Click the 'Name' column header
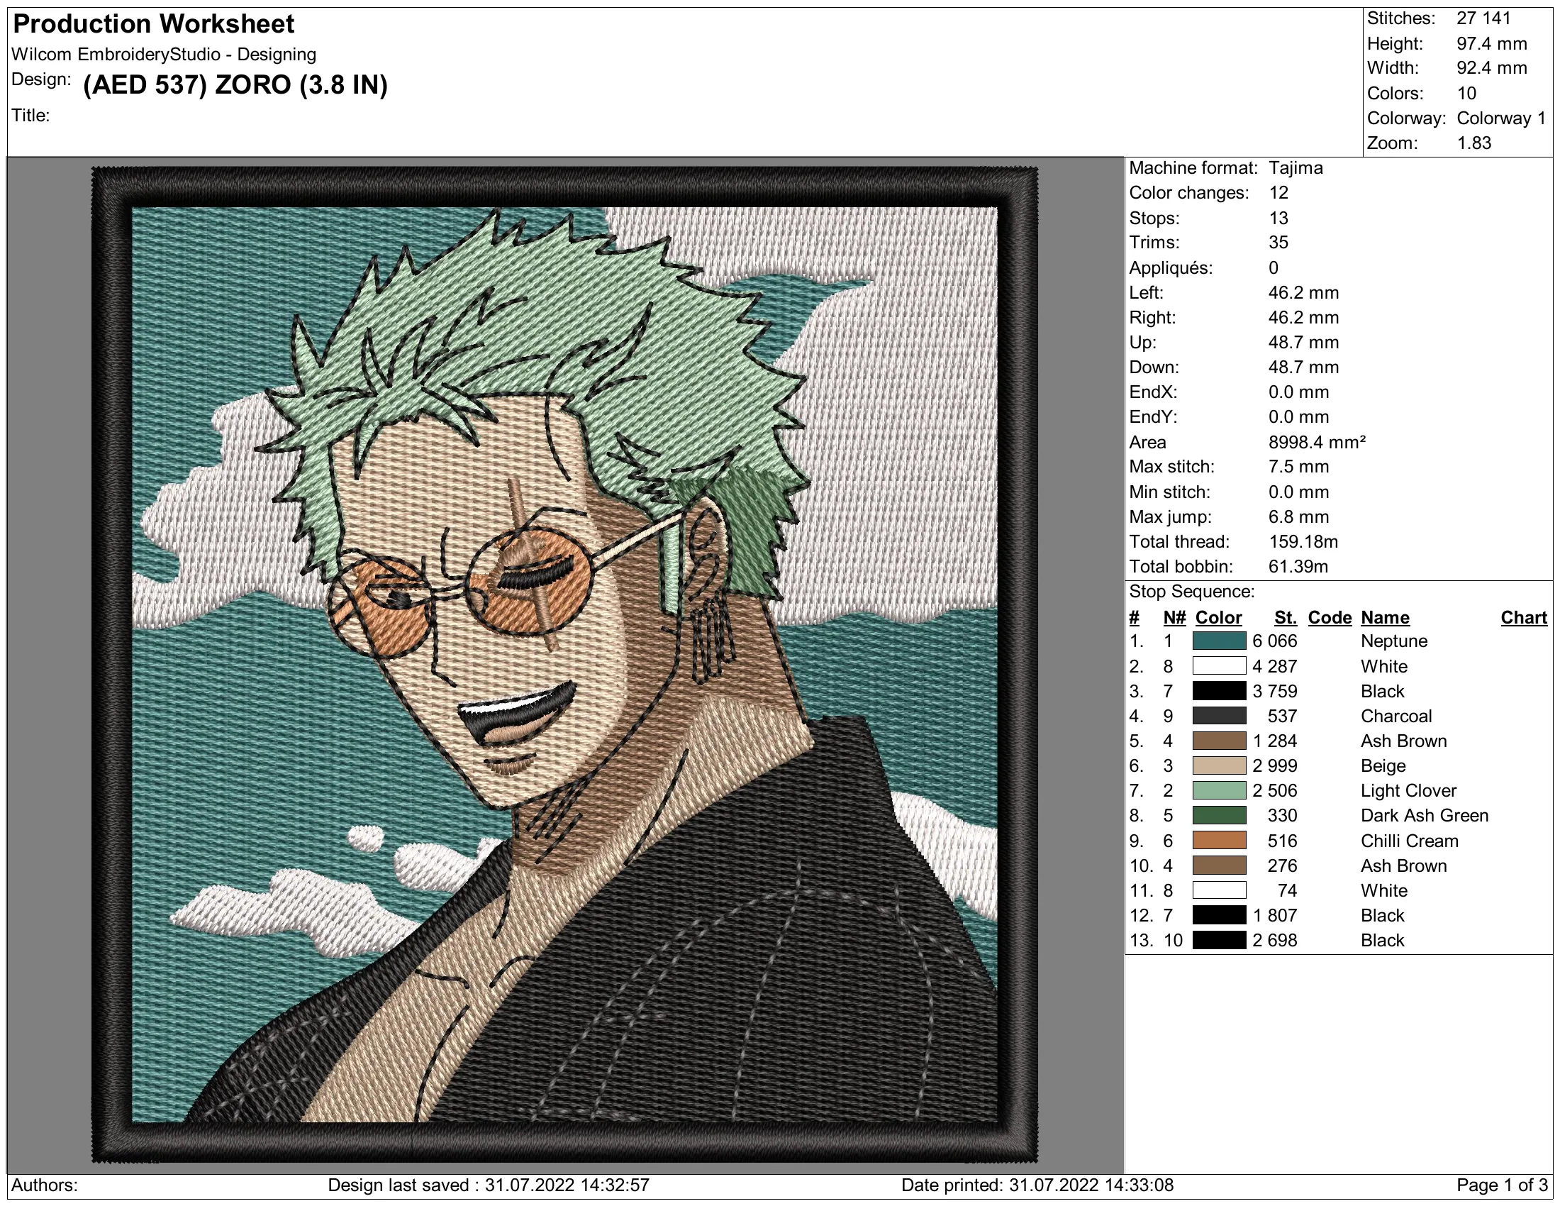 (x=1385, y=618)
